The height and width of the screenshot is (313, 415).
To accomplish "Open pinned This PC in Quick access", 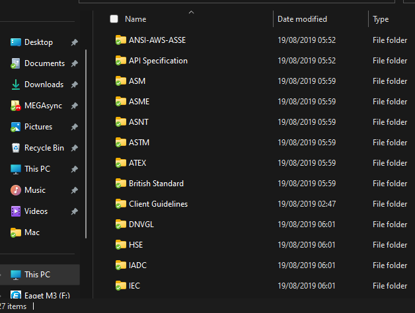I will coord(37,169).
